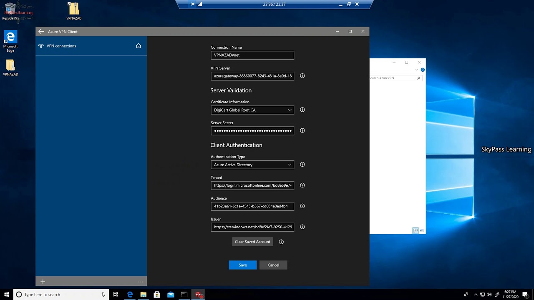Restore down the remote desktop session
The image size is (534, 300).
pyautogui.click(x=349, y=4)
